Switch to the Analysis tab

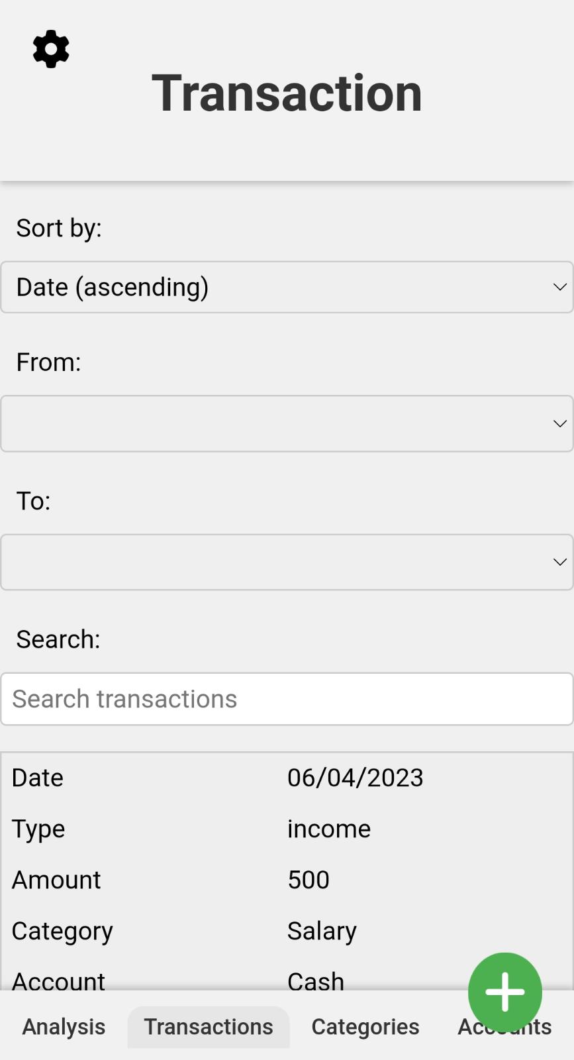pos(64,1027)
